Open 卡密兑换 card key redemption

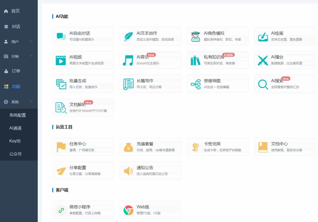[217, 147]
